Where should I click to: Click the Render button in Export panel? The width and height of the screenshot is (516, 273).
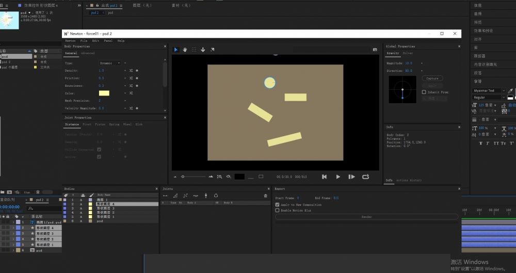(367, 217)
